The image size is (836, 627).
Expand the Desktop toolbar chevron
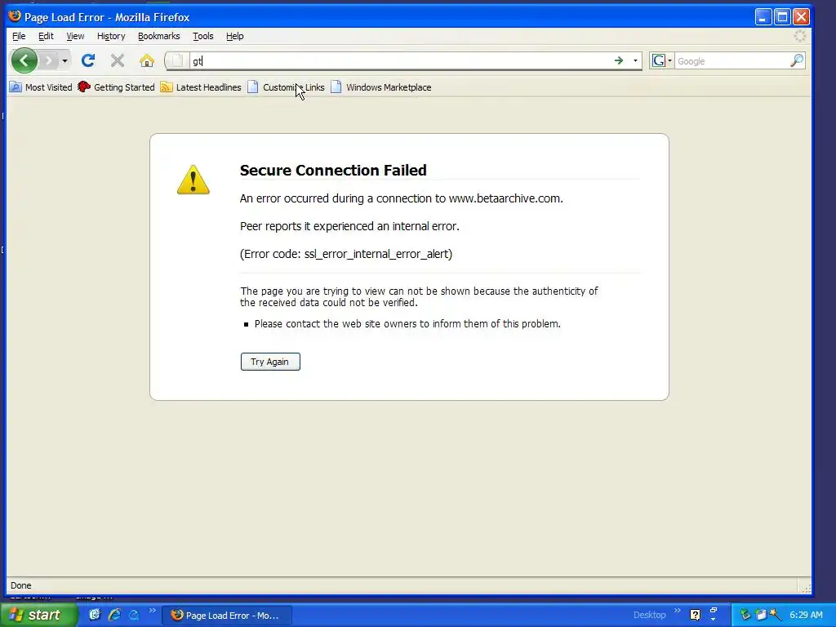677,611
